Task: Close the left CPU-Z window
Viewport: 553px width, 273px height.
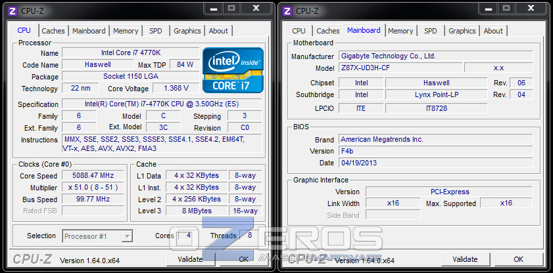Action: [256, 8]
